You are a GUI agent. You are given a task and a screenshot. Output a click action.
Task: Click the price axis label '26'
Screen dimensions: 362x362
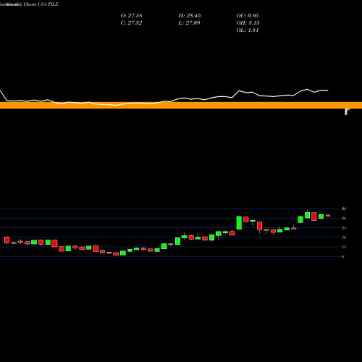point(344,219)
